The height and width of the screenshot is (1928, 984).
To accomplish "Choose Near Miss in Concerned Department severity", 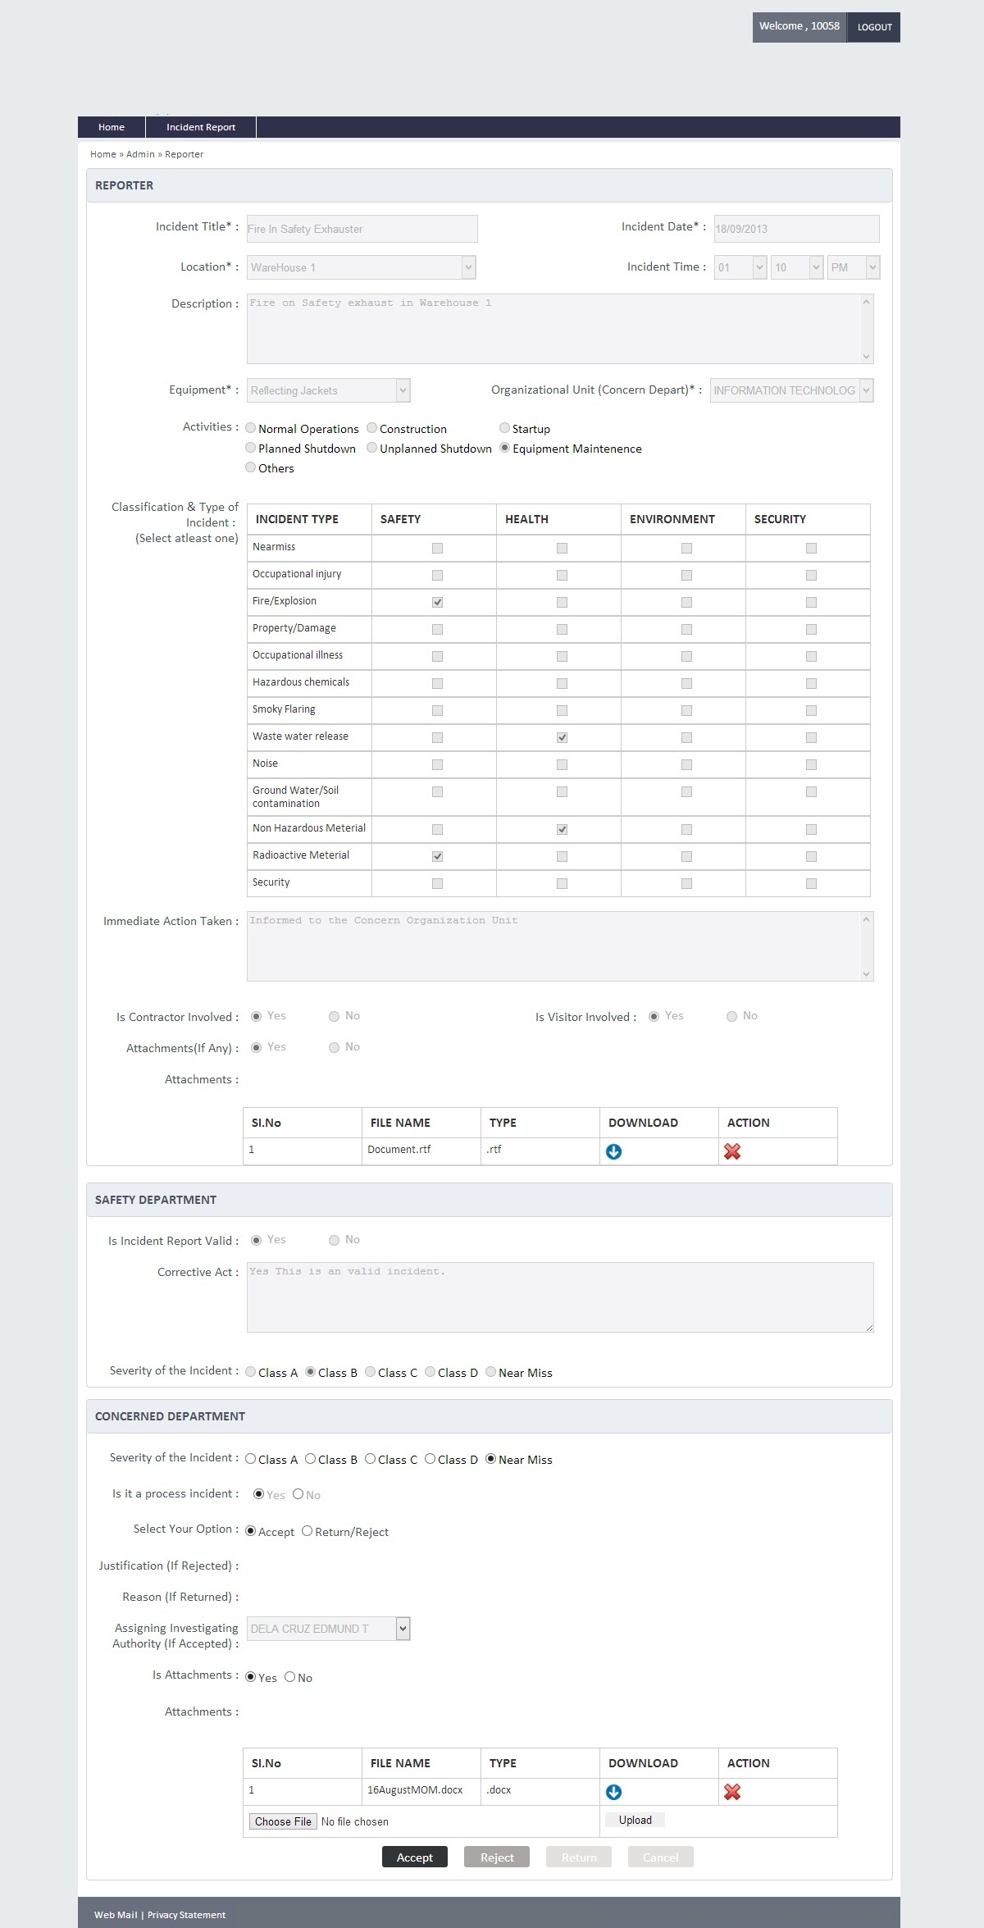I will coord(491,1459).
